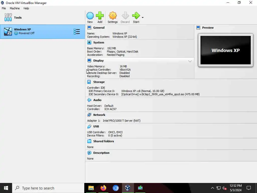Open Firefox from taskbar
The height and width of the screenshot is (193, 257).
coord(103,188)
